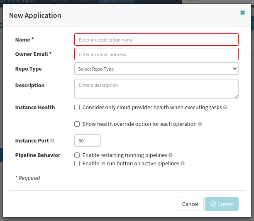This screenshot has height=221, width=254.
Task: Click the Create button
Action: click(x=222, y=204)
